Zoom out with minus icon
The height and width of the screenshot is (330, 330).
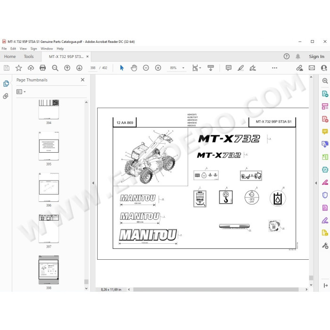(x=146, y=68)
